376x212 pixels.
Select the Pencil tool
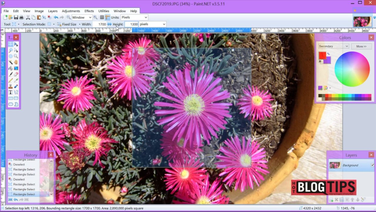(x=11, y=80)
